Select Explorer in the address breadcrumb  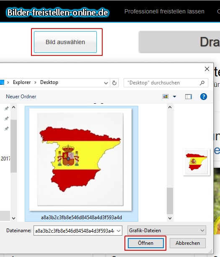pos(22,82)
